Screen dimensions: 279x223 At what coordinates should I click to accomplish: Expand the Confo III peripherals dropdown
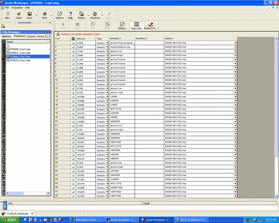pyautogui.click(x=32, y=213)
